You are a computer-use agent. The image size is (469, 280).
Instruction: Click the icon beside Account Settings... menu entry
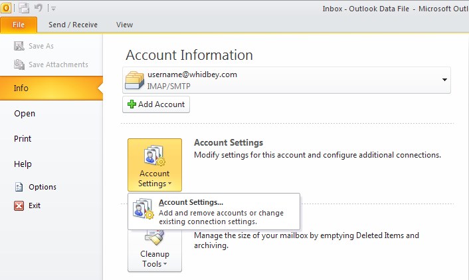click(143, 208)
